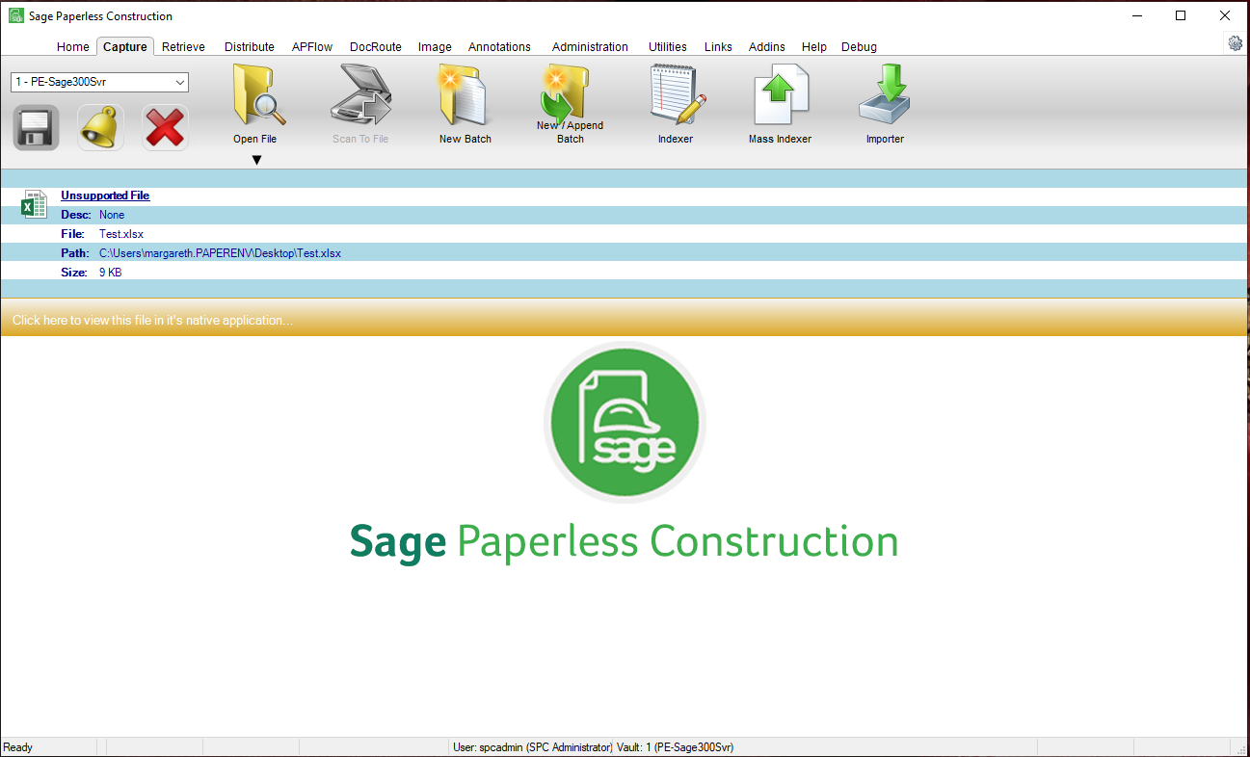Open the Utilities tab
The image size is (1250, 757).
pos(668,46)
